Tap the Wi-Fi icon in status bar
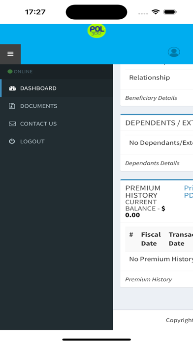Viewport: 193px width, 344px height. point(156,12)
